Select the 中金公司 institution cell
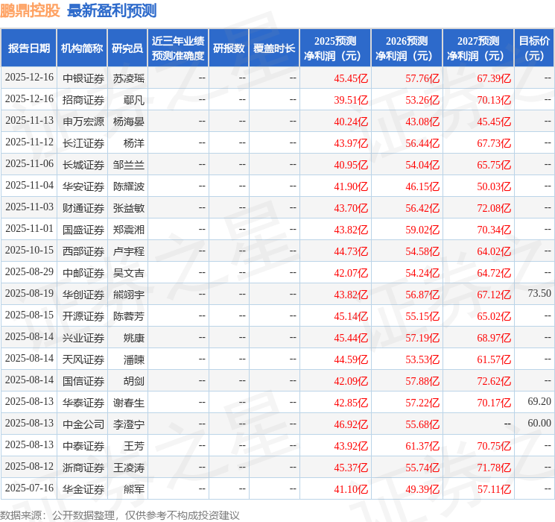 [83, 424]
